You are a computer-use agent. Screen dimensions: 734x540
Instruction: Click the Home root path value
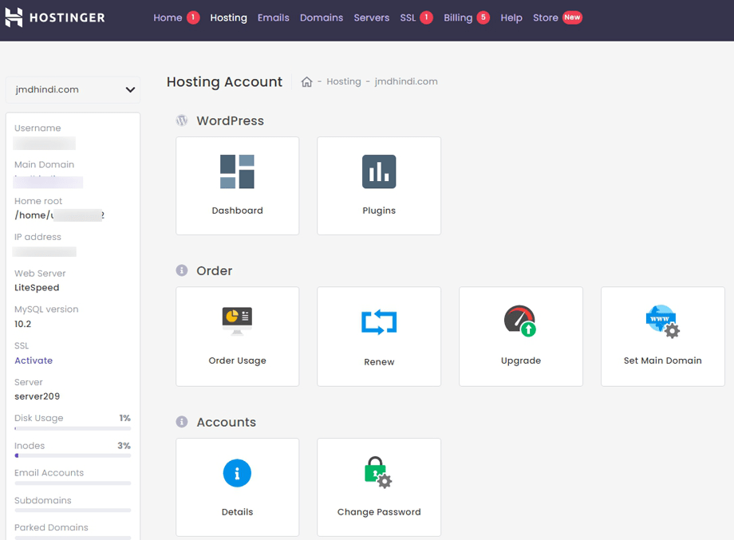click(59, 215)
